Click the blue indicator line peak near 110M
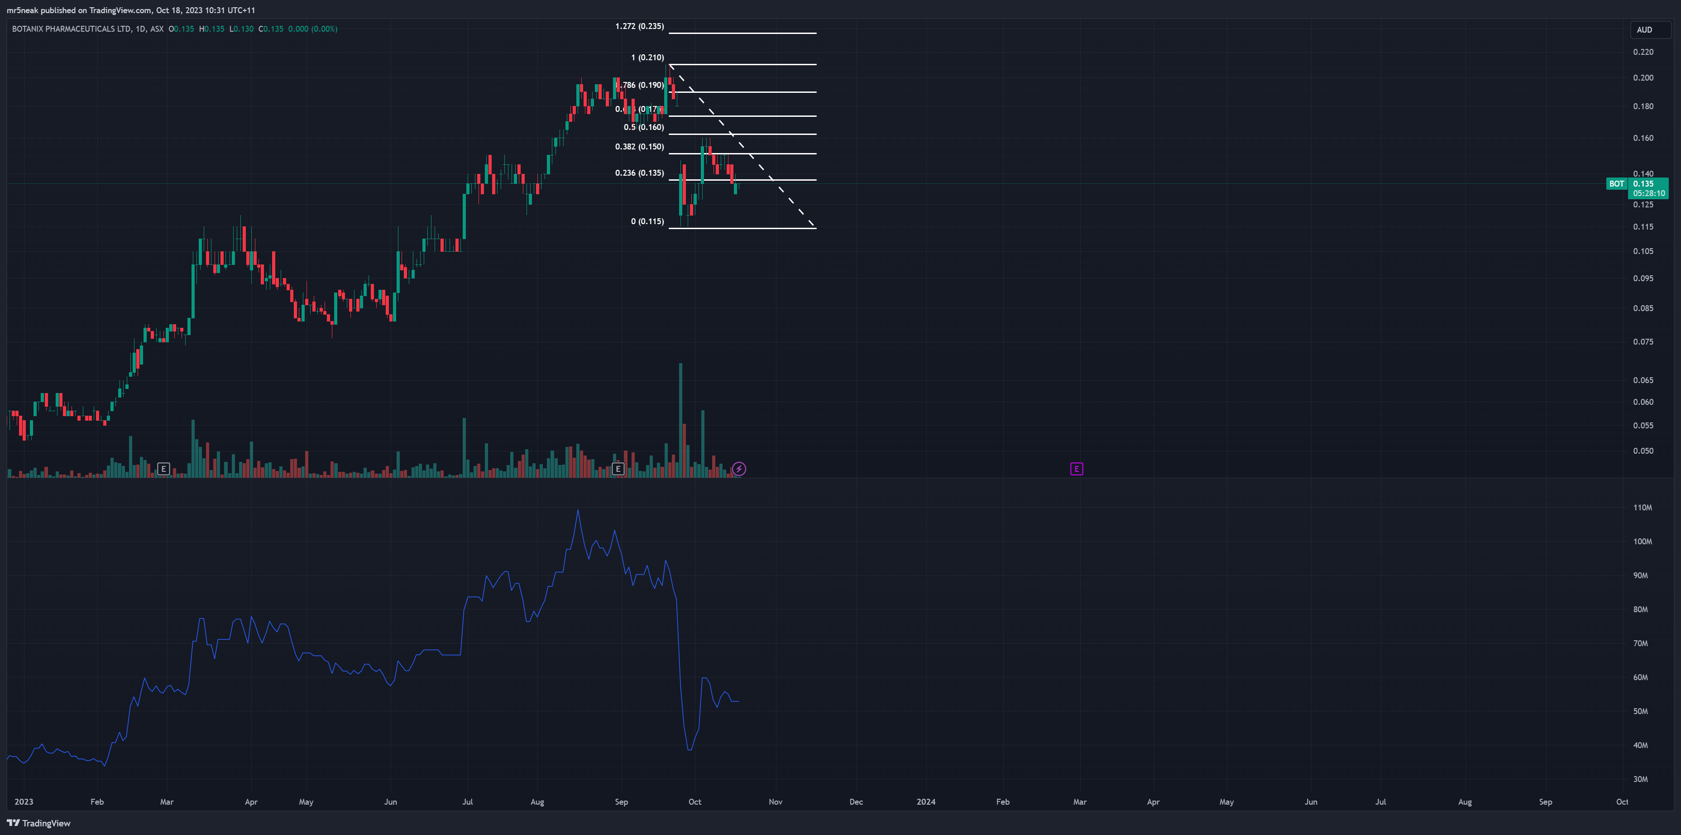Image resolution: width=1681 pixels, height=835 pixels. [578, 511]
